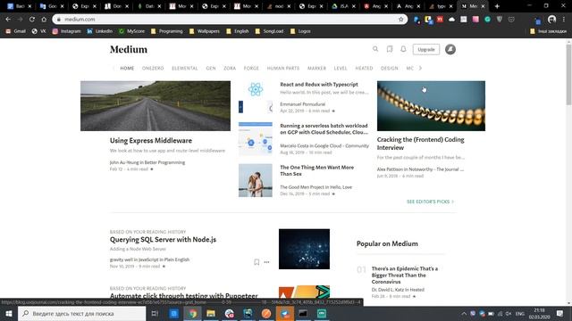
Task: Open MyScore bookmark
Action: (x=131, y=31)
